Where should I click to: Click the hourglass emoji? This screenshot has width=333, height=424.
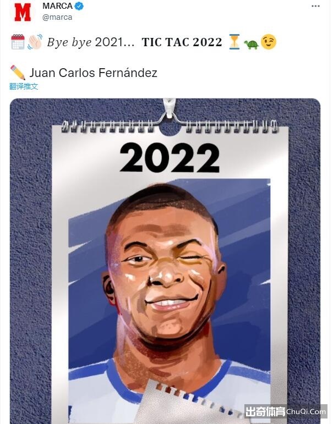point(234,42)
